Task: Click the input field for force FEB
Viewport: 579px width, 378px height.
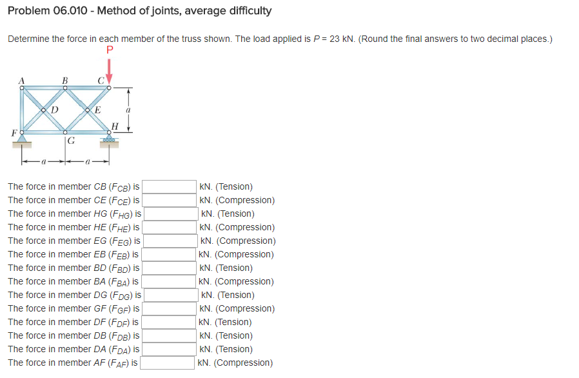Action: click(168, 254)
